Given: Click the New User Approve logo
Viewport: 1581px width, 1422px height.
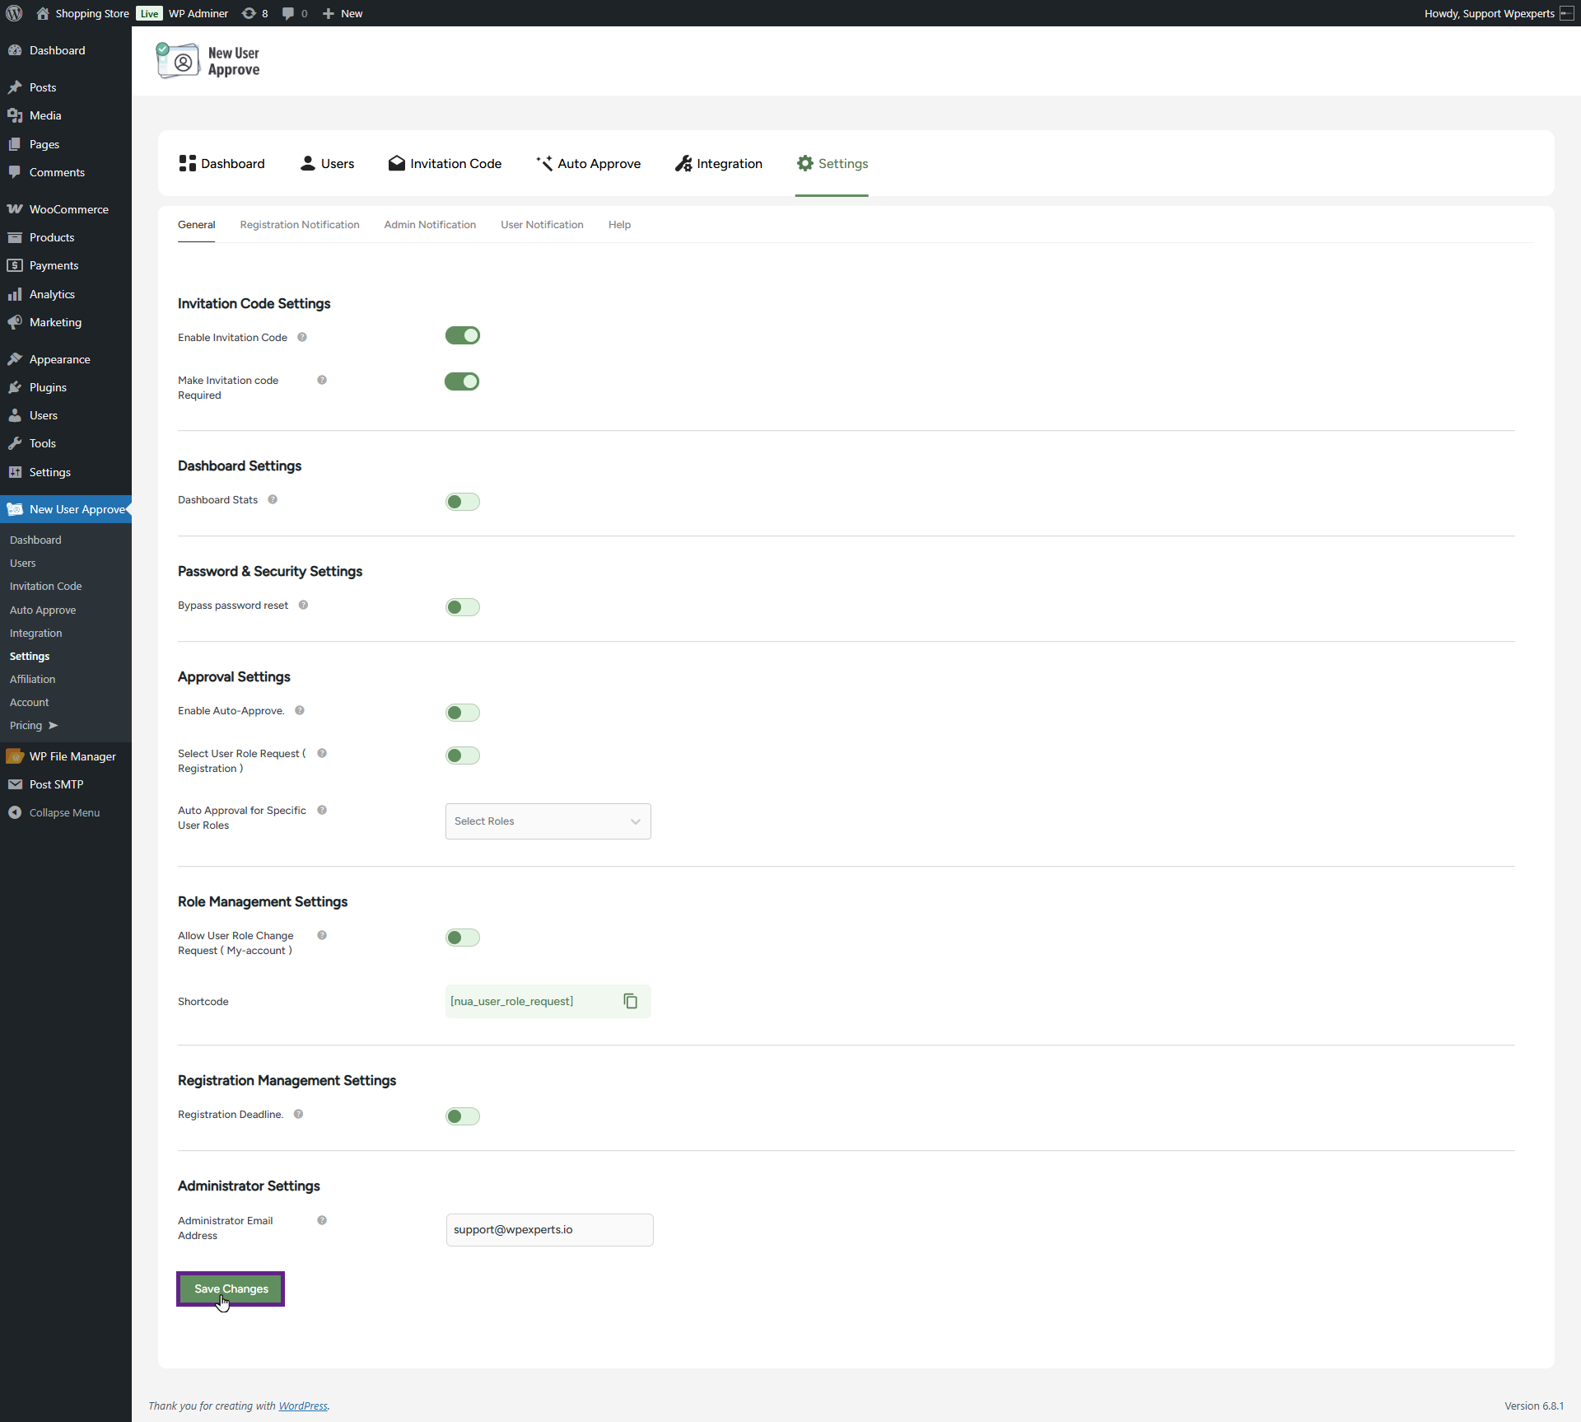Looking at the screenshot, I should (209, 61).
